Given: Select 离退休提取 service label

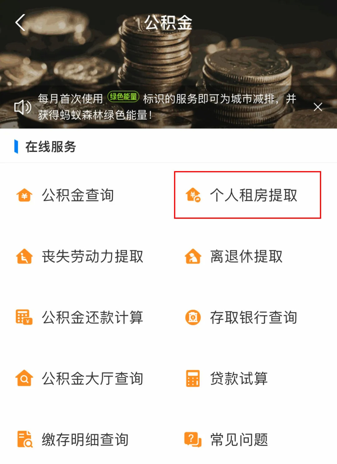Looking at the screenshot, I should (x=246, y=256).
